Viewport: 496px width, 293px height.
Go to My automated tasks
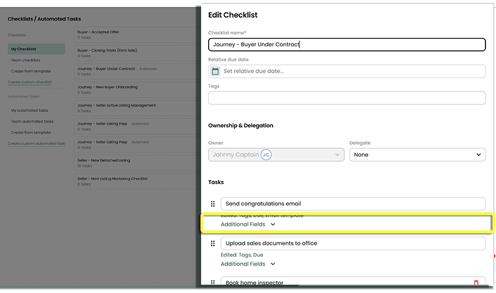(x=29, y=110)
